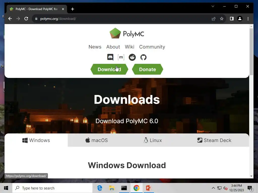Go back to the previous page
The image size is (258, 193).
click(x=10, y=19)
